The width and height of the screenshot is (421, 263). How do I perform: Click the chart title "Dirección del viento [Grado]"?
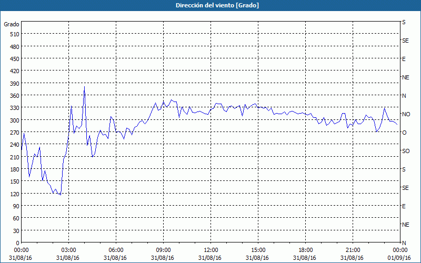pyautogui.click(x=217, y=5)
